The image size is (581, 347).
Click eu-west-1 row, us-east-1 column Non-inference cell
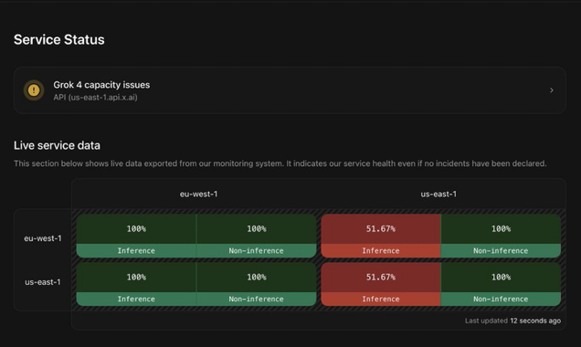pyautogui.click(x=501, y=236)
